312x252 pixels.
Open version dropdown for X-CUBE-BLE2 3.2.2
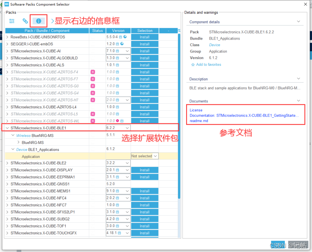pyautogui.click(x=127, y=163)
